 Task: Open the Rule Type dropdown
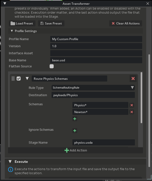click(x=93, y=88)
